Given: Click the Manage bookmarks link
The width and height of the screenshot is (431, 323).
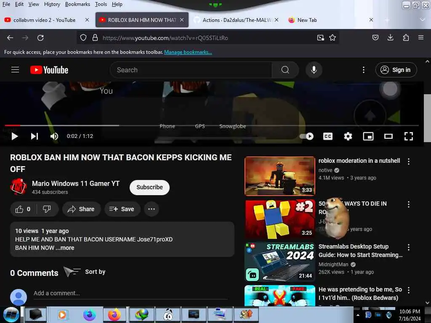Looking at the screenshot, I should tap(188, 52).
